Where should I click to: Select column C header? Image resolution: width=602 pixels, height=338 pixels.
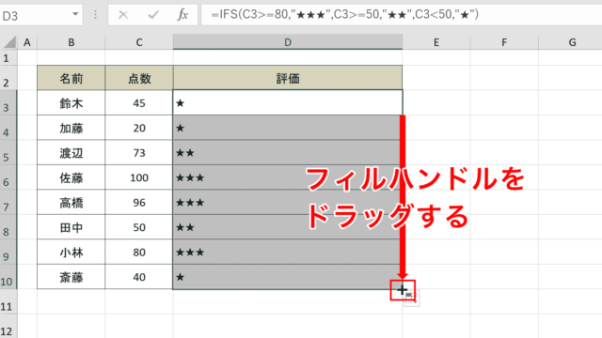click(x=139, y=42)
